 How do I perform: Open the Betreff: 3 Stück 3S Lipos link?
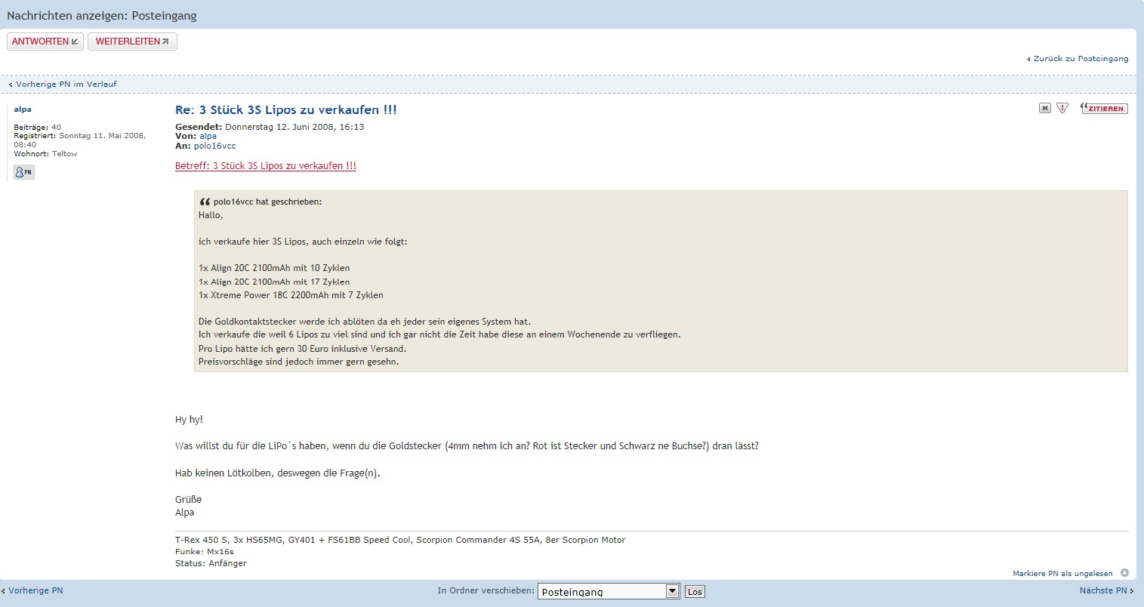tap(266, 166)
